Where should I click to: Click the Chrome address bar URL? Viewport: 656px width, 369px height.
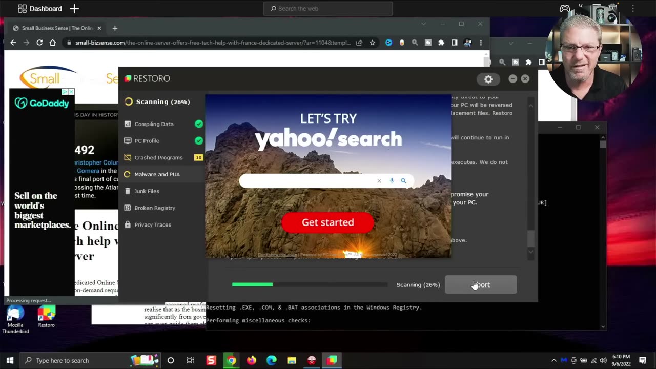[x=213, y=43]
